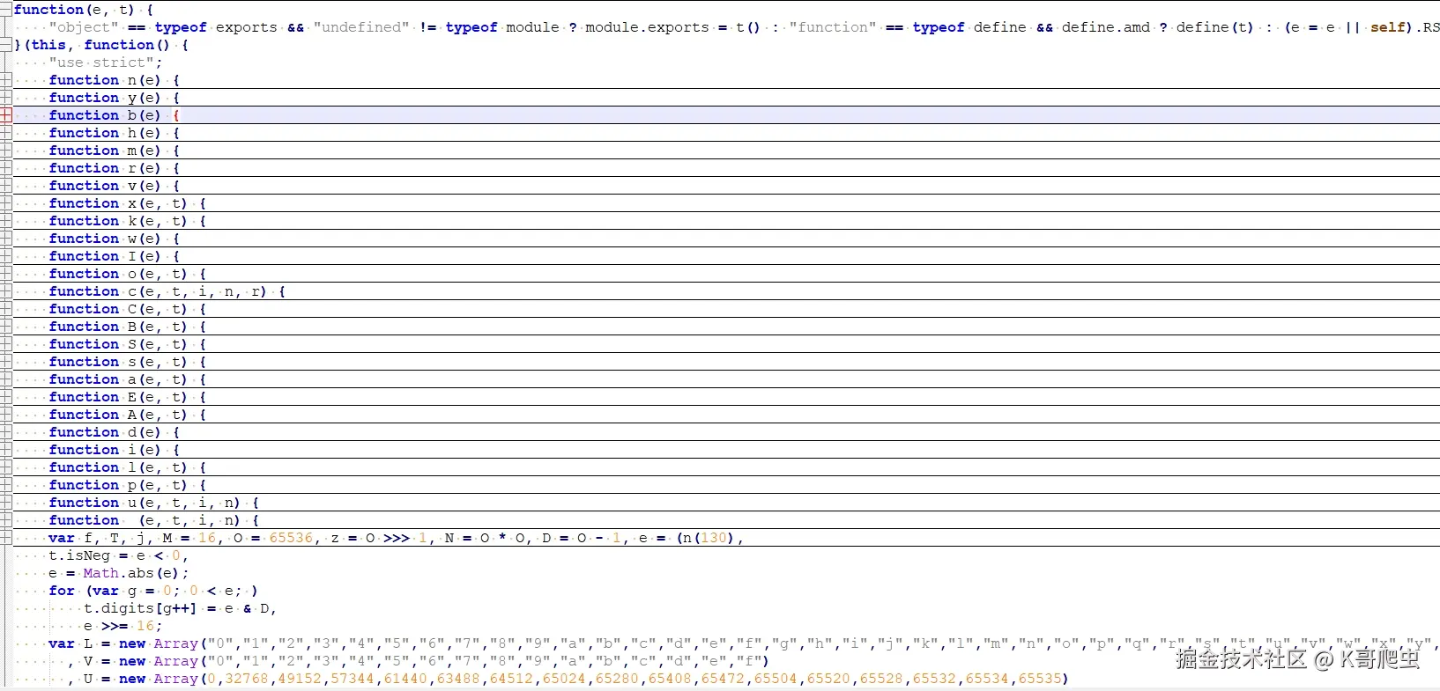The height and width of the screenshot is (691, 1440).
Task: Expand the fold for lowercase function a(e, t)
Action: (6, 379)
